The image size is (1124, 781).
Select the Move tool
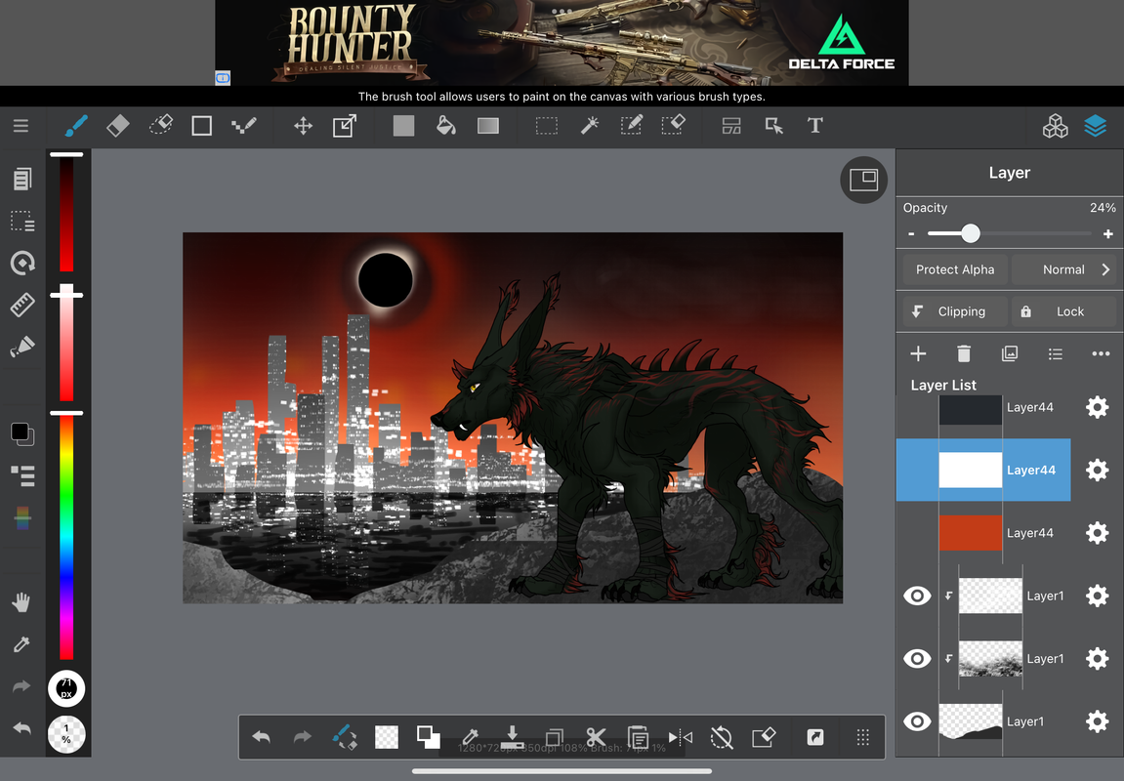click(x=303, y=126)
